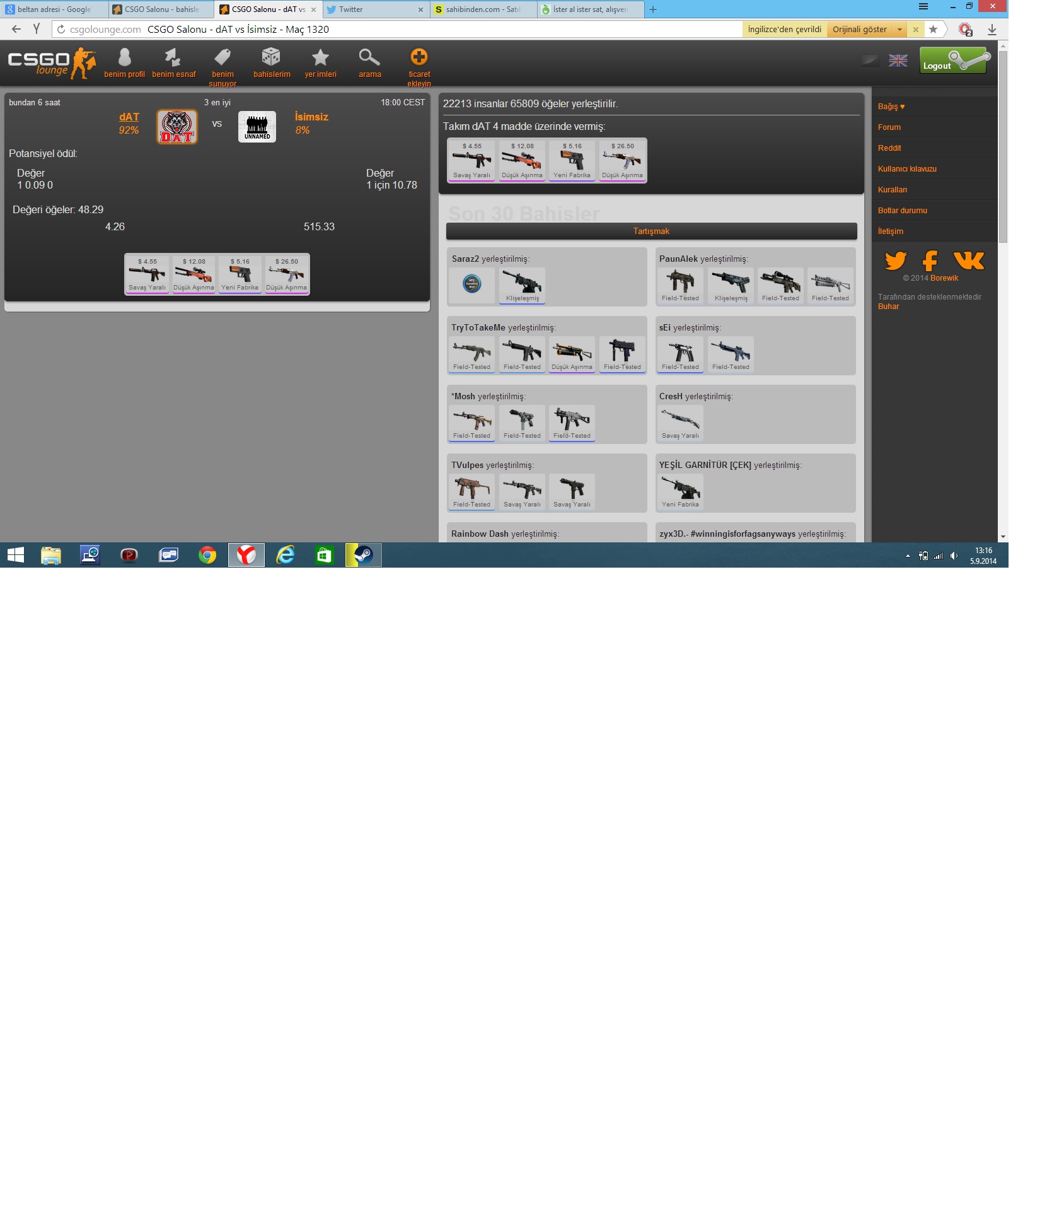Select the $12.08 item in Takım dAT list
The width and height of the screenshot is (1064, 1216).
[x=522, y=160]
